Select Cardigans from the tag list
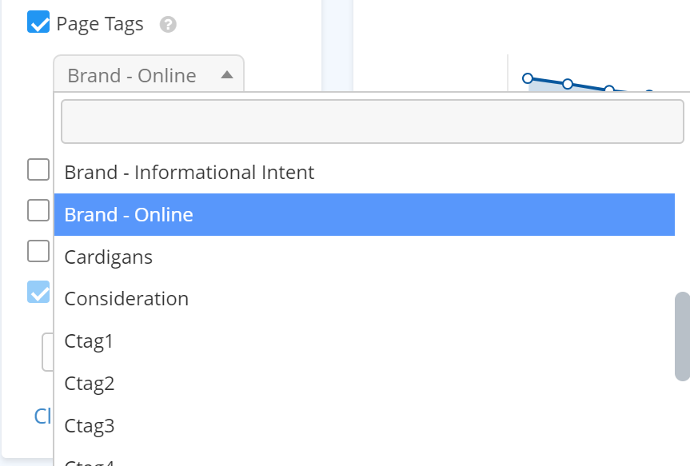The width and height of the screenshot is (690, 466). 108,257
